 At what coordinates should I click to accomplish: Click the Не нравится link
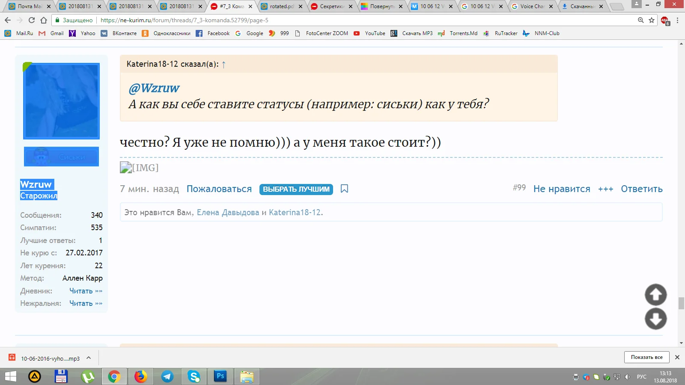[562, 189]
